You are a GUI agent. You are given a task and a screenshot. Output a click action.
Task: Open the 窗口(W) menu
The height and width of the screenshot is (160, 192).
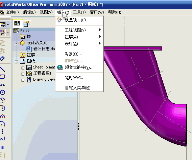click(x=97, y=12)
